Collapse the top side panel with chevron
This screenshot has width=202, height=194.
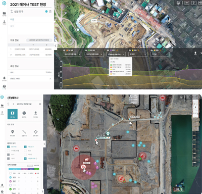click(56, 45)
